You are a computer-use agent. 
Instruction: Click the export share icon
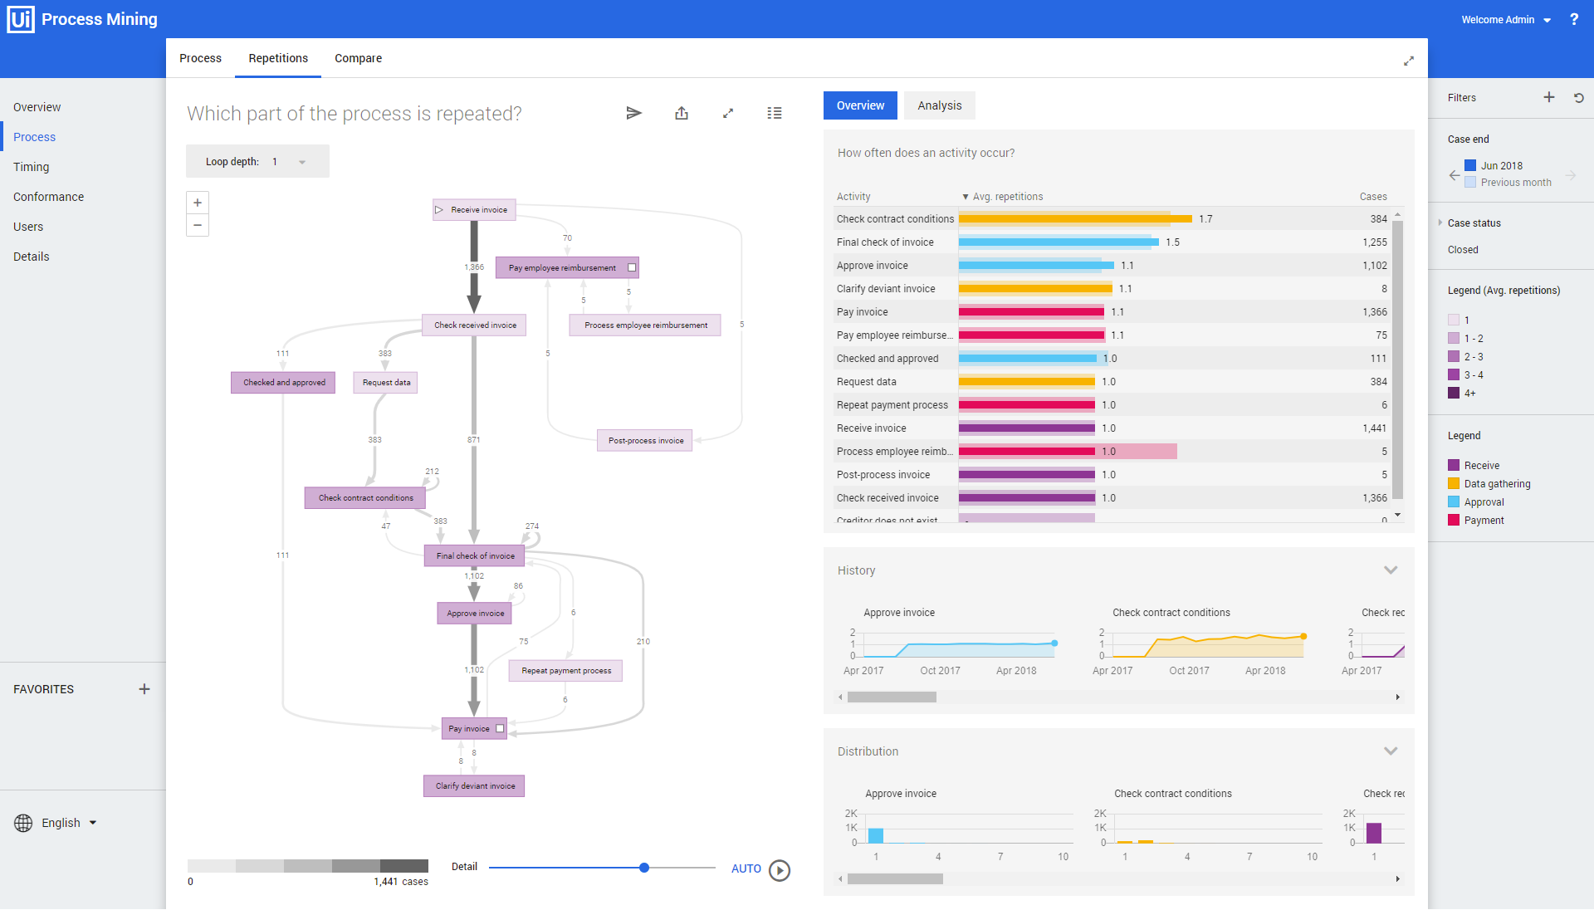click(x=682, y=113)
